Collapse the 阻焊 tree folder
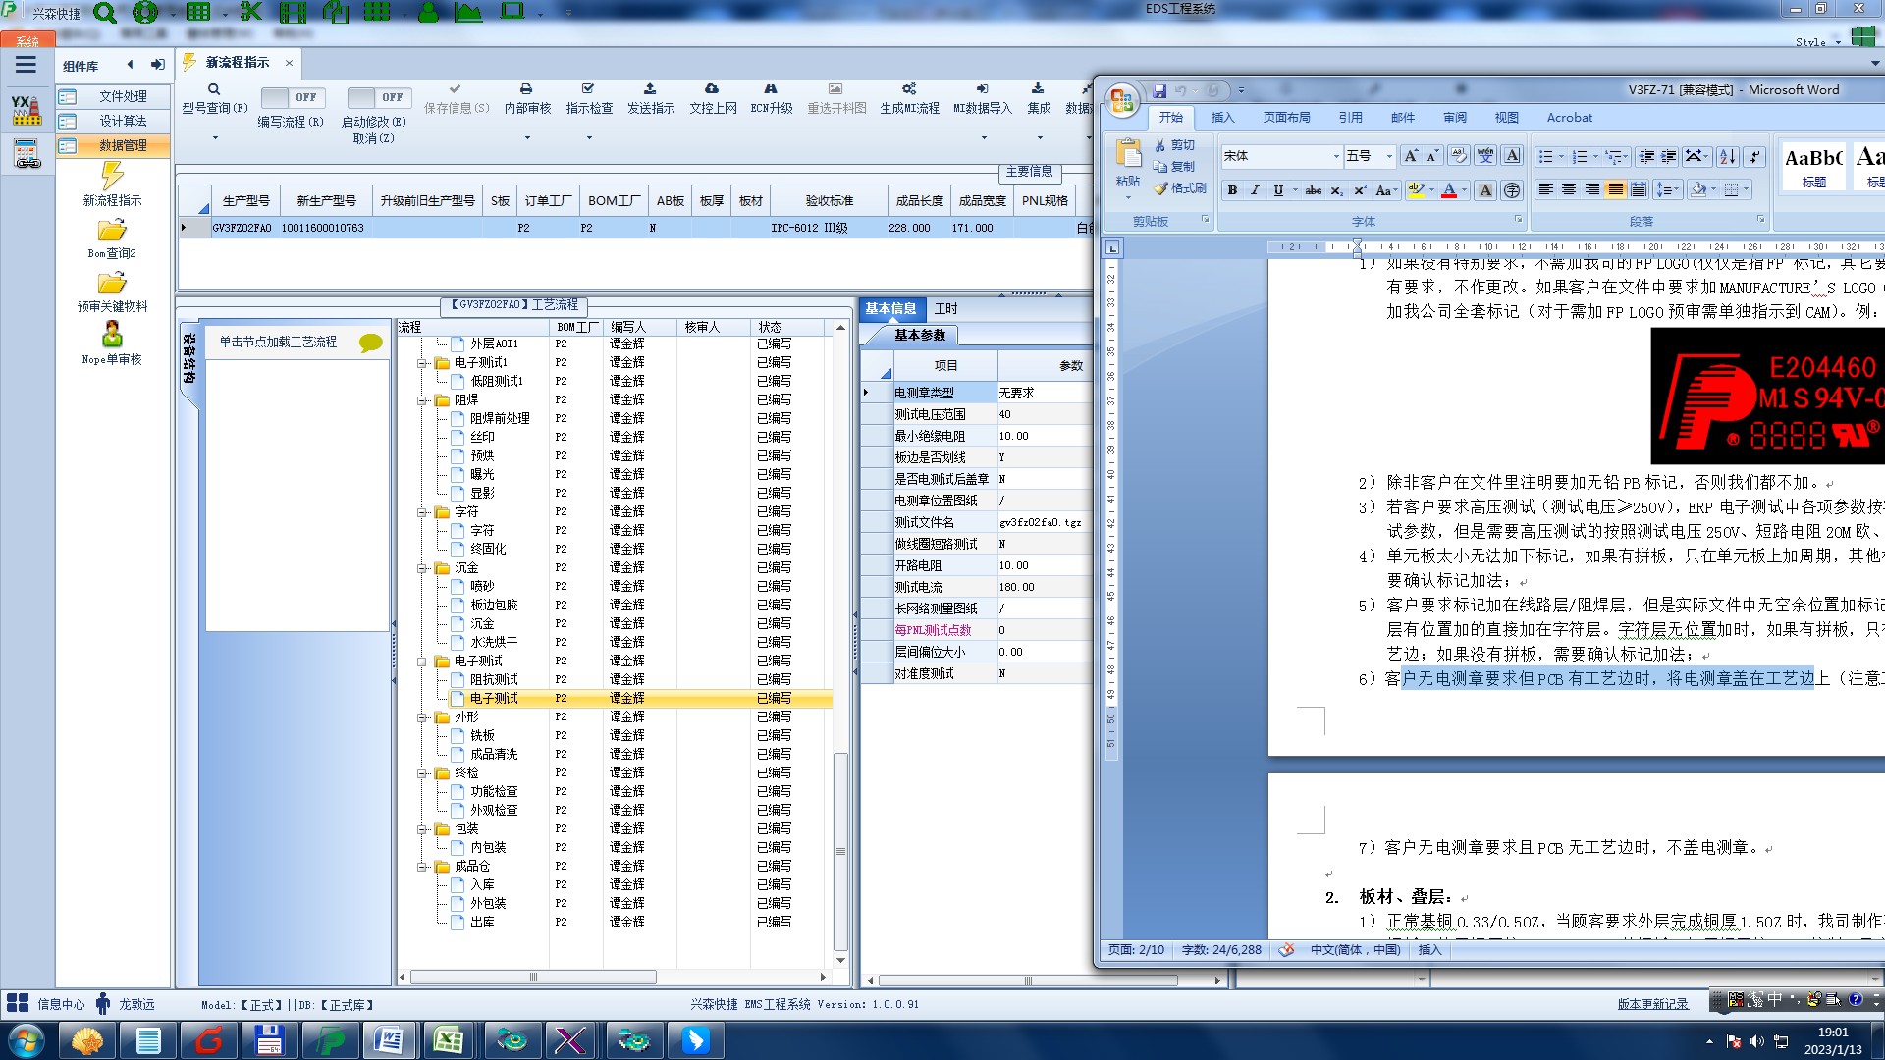The image size is (1885, 1060). tap(422, 400)
